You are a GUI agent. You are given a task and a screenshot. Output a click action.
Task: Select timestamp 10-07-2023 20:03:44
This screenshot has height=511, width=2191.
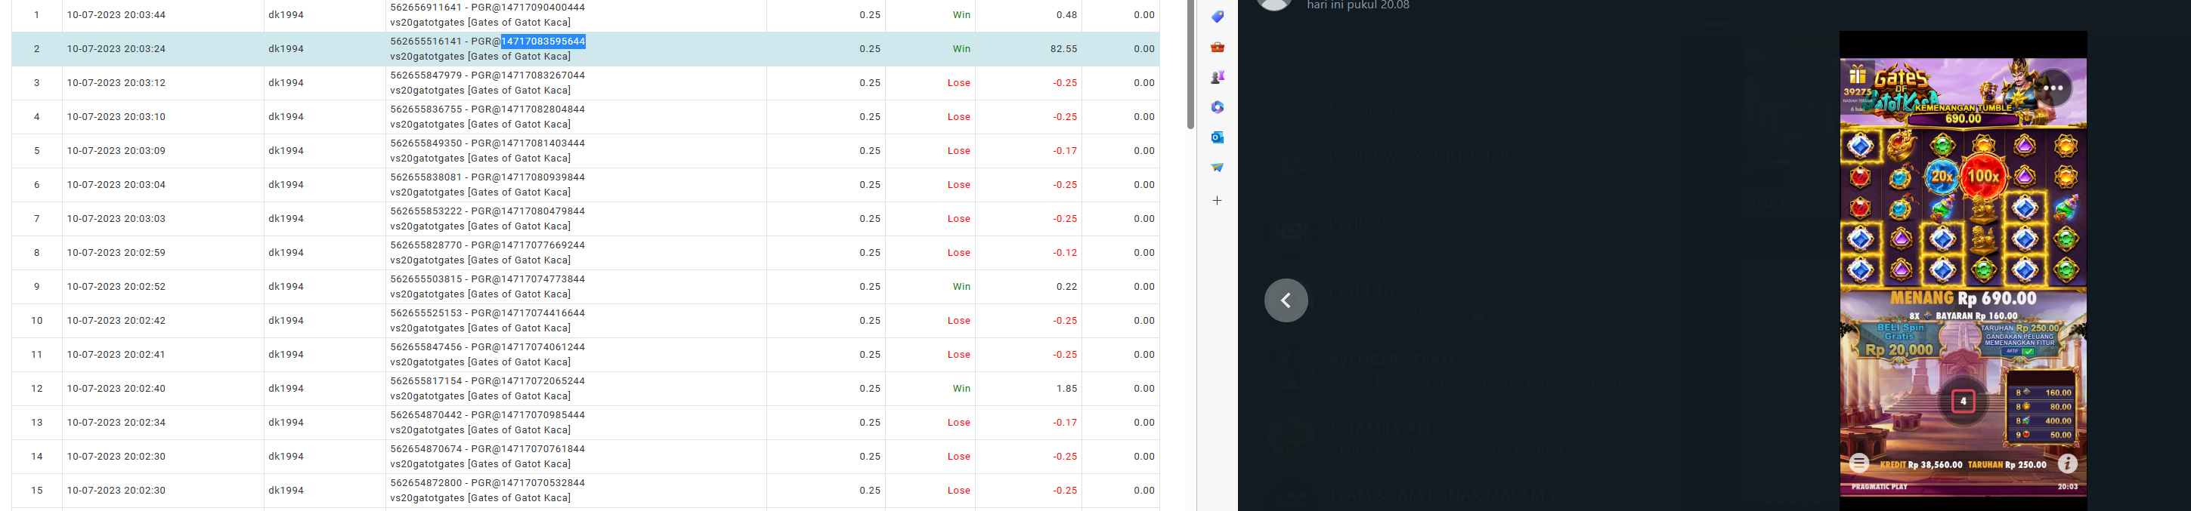(116, 15)
